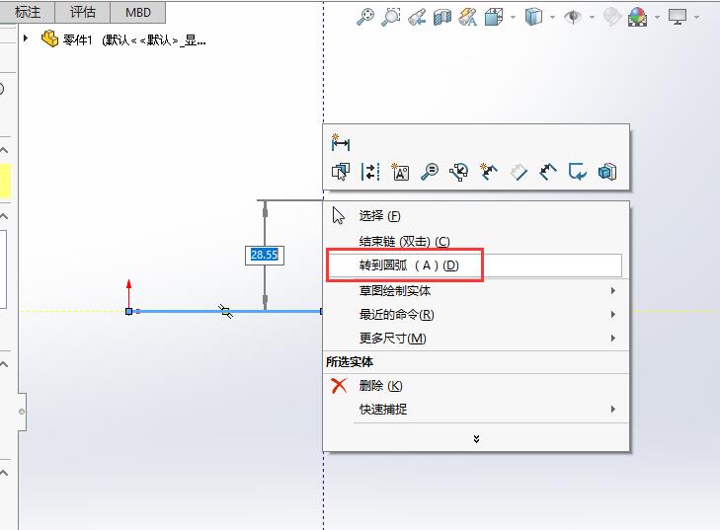The width and height of the screenshot is (720, 530).
Task: Open the Display Style dropdown arrow
Action: pyautogui.click(x=552, y=18)
